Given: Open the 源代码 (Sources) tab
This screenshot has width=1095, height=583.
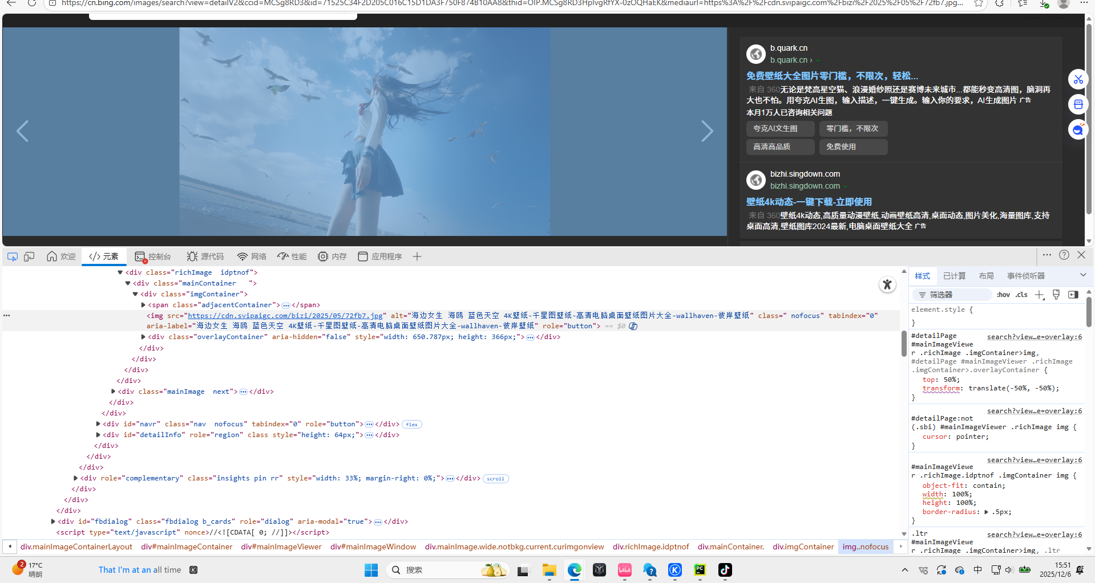Looking at the screenshot, I should (205, 256).
